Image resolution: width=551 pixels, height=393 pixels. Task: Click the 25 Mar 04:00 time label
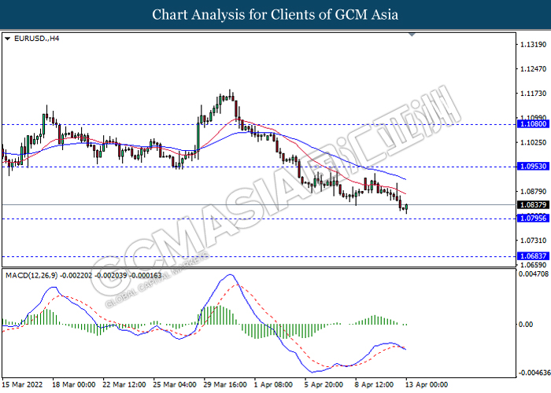coord(175,384)
